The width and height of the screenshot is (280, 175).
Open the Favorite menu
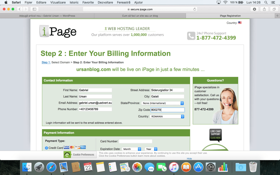[x=88, y=2]
